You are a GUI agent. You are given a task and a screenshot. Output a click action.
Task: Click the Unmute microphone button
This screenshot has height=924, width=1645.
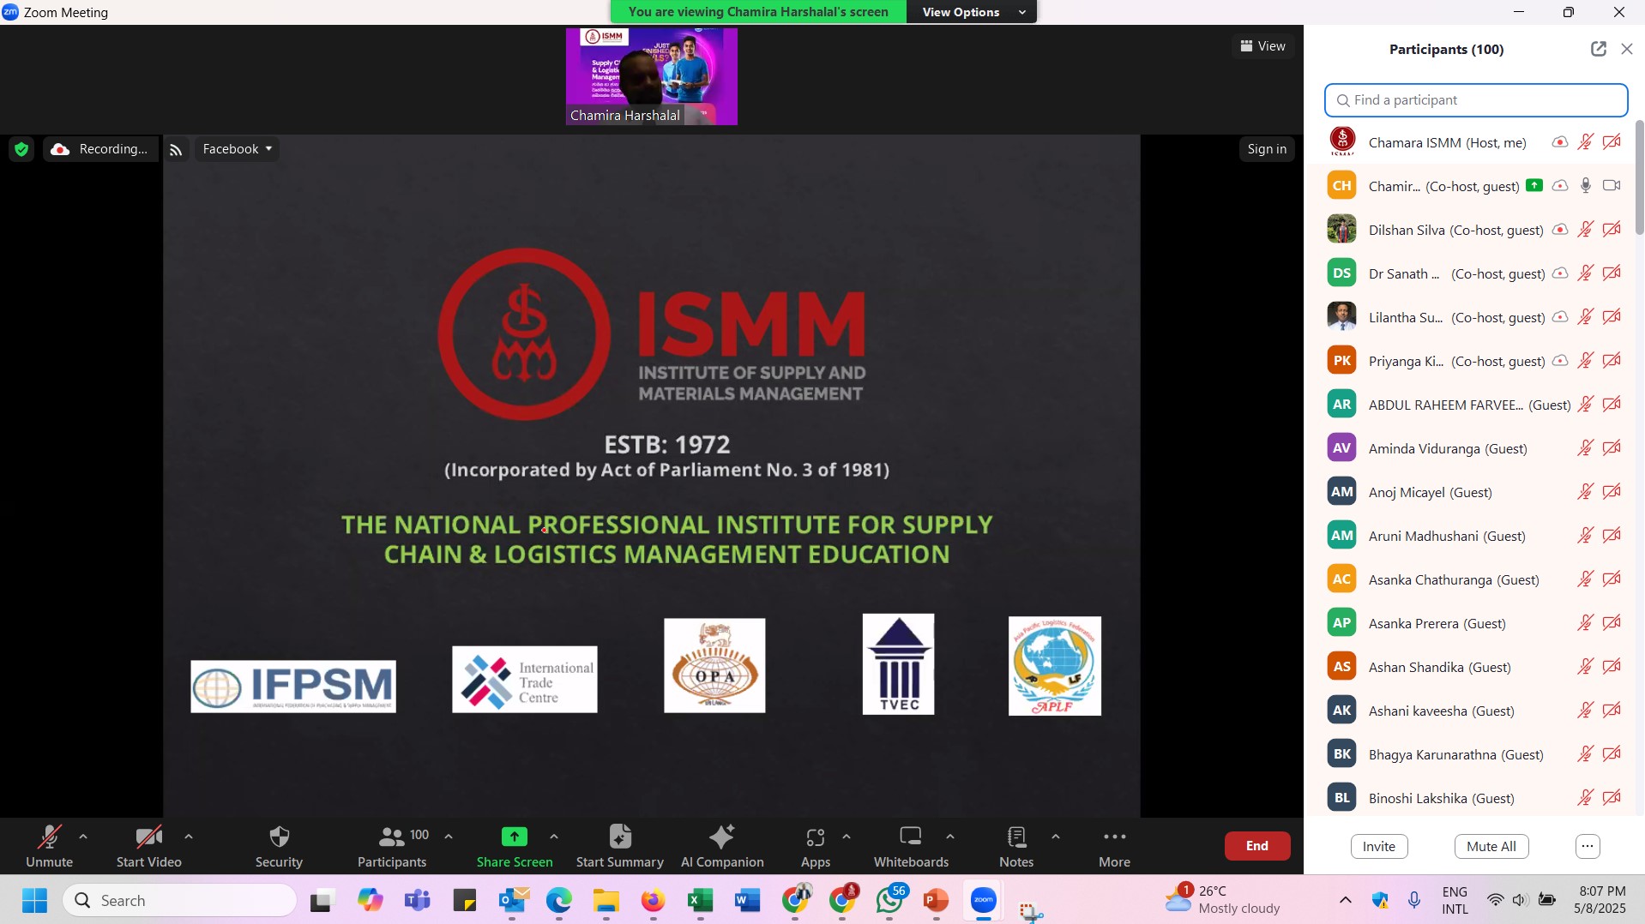pyautogui.click(x=49, y=846)
